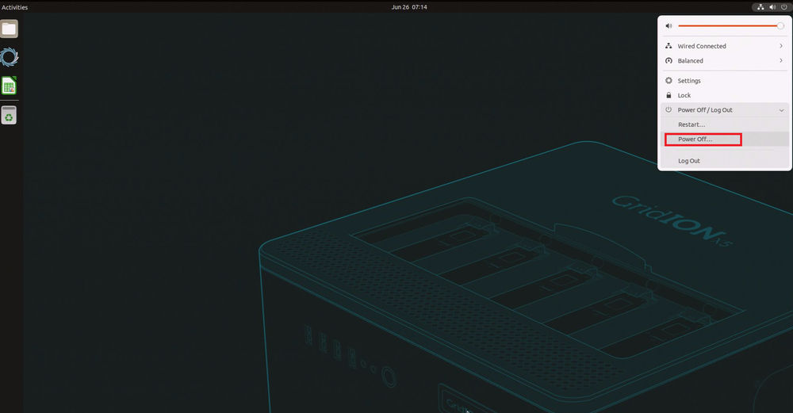Click the network icon in top bar
793x413 pixels.
pos(760,7)
